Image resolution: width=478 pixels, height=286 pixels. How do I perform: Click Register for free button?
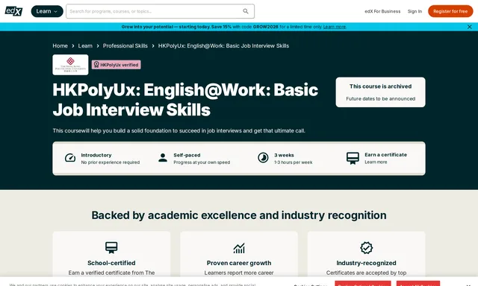(450, 11)
